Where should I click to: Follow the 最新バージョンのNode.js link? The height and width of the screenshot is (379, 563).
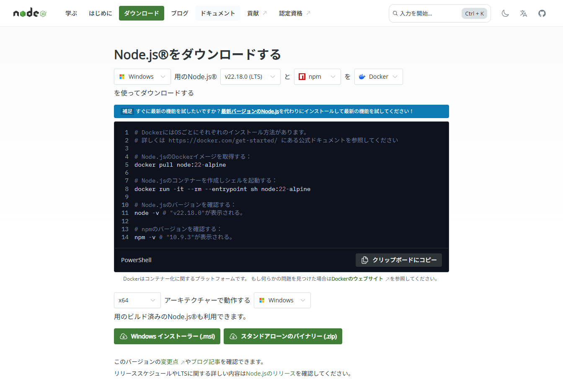pos(250,111)
